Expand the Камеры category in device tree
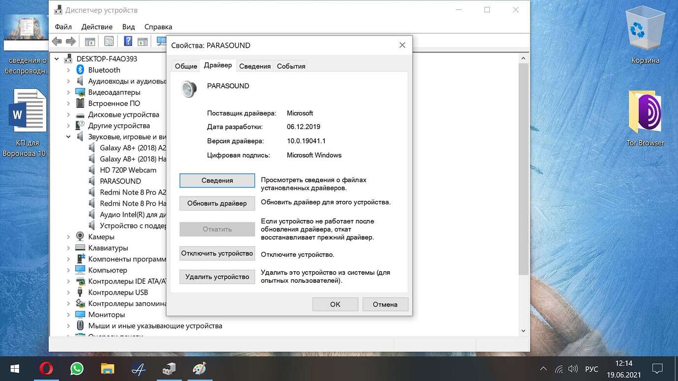Viewport: 678px width, 381px height. coord(68,237)
